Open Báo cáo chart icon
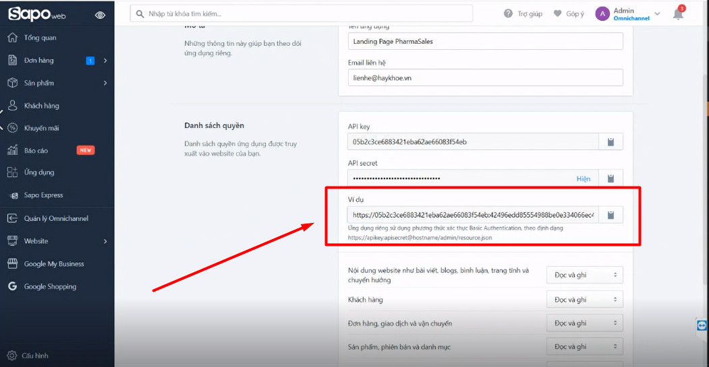This screenshot has width=709, height=367. (13, 150)
